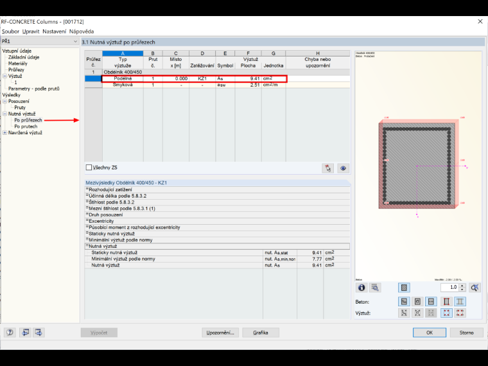Expand Účinná délka podle 5.8.3.2 row
Image resolution: width=488 pixels, height=366 pixels.
87,195
